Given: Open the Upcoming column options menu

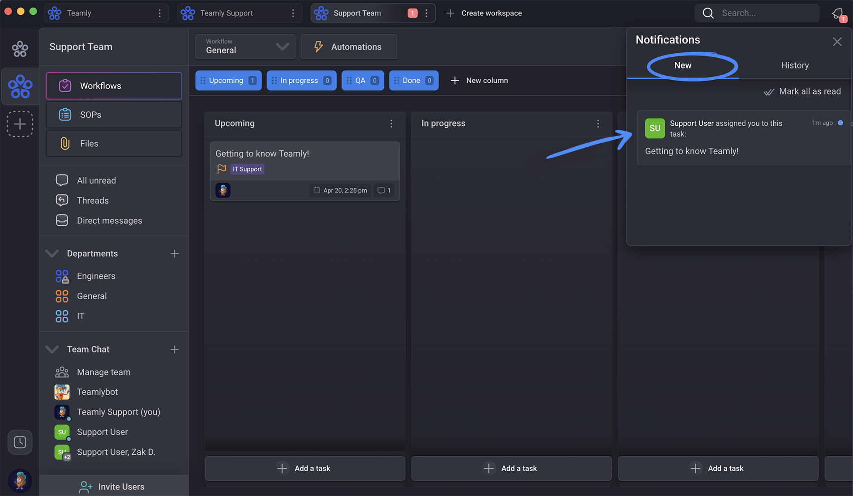Looking at the screenshot, I should click(391, 124).
